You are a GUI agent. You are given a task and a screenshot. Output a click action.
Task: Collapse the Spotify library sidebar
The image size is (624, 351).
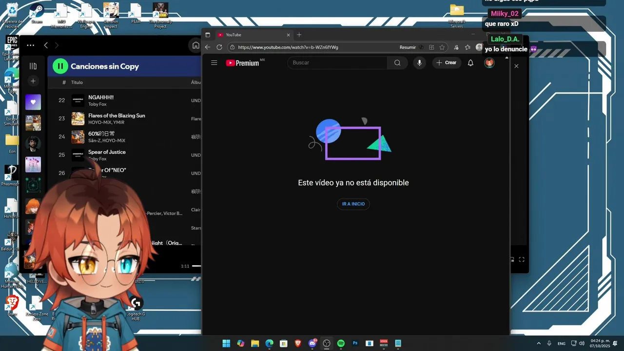33,66
